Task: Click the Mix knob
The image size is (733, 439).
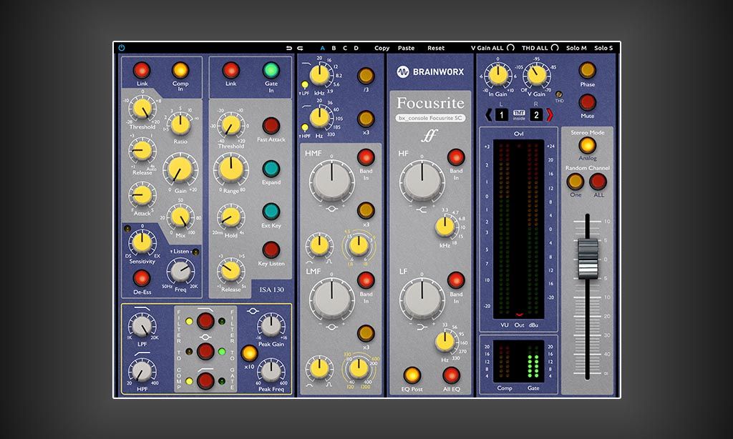Action: (x=180, y=217)
